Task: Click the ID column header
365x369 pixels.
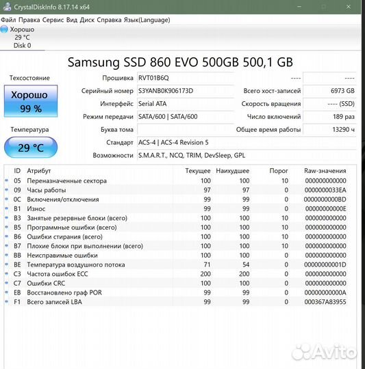Action: coord(17,171)
